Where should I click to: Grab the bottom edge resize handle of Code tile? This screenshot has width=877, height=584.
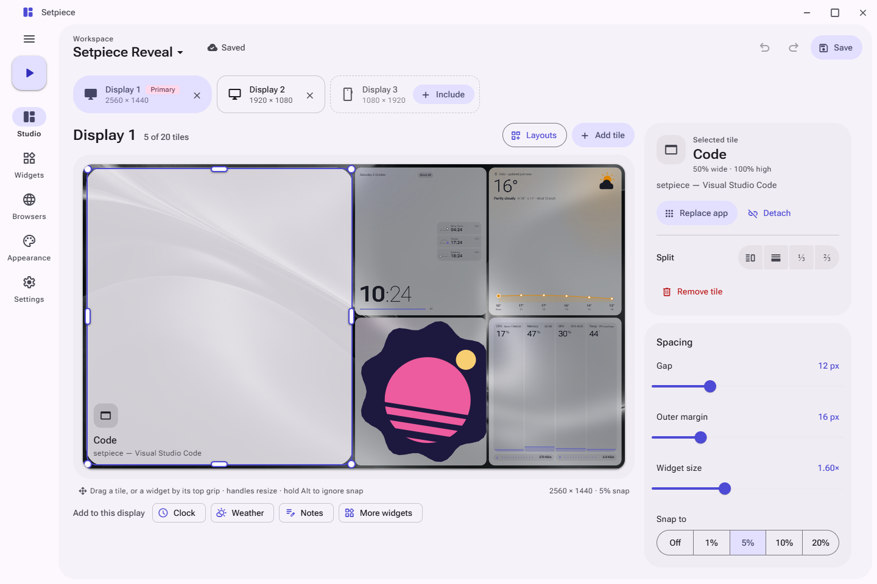(219, 464)
